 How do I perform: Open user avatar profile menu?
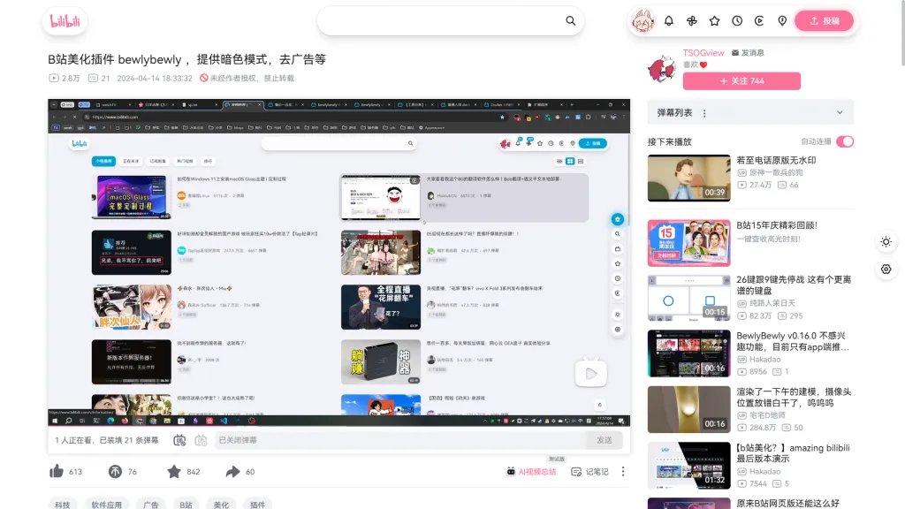(x=643, y=21)
